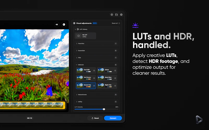Viewport: 209px width, 130px height.
Task: Click the 00:10 duration label
Action: [30, 118]
